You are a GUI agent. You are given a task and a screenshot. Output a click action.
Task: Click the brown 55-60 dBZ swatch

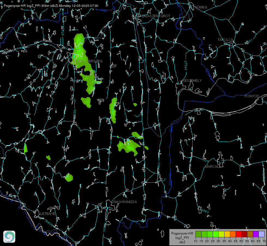tap(250, 234)
